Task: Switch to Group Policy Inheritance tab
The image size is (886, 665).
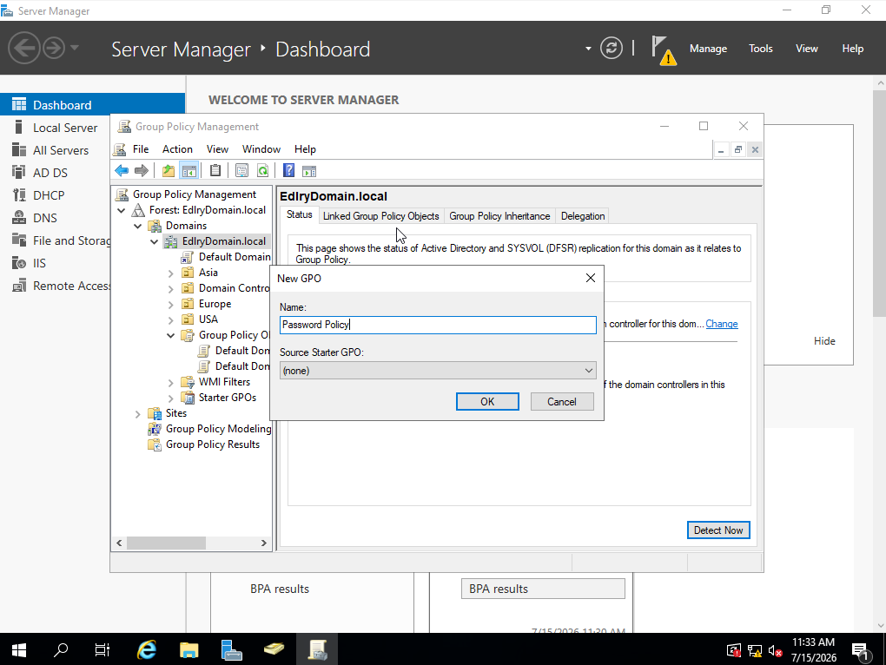Action: click(x=499, y=215)
